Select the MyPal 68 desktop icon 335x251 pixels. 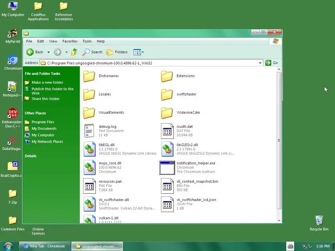pos(13,36)
